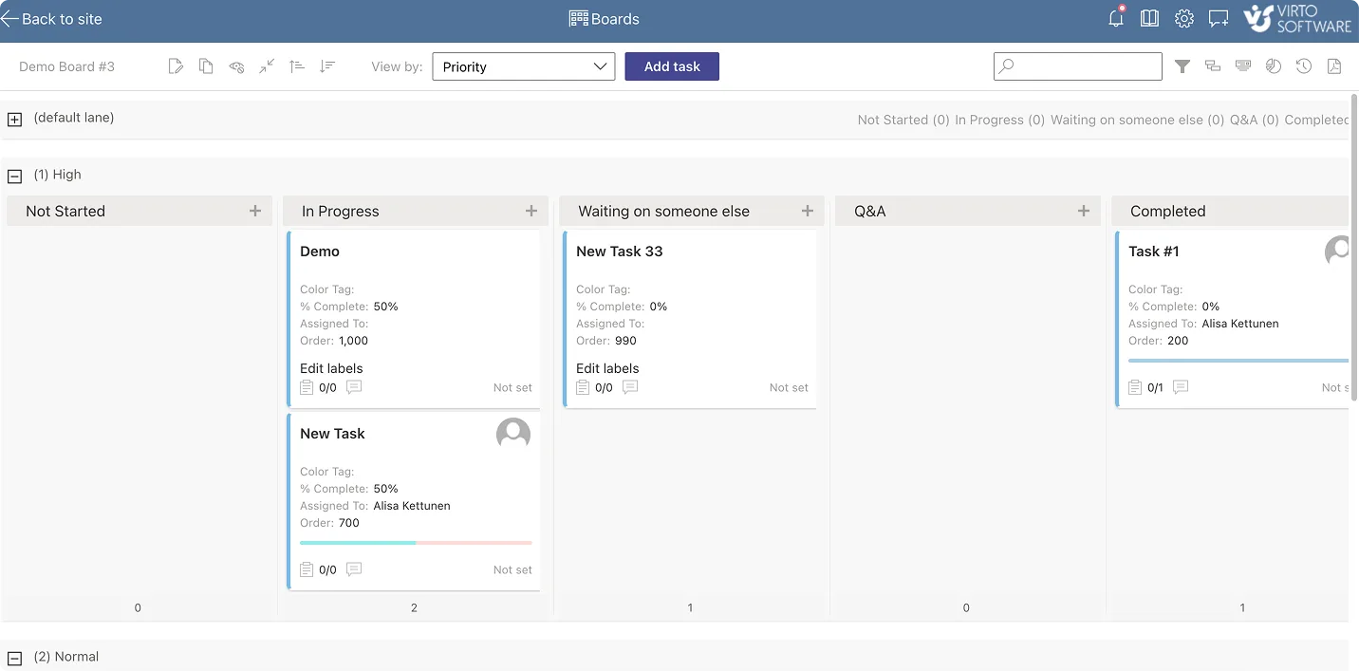Image resolution: width=1359 pixels, height=671 pixels.
Task: Open the Demo task card title
Action: click(x=320, y=252)
